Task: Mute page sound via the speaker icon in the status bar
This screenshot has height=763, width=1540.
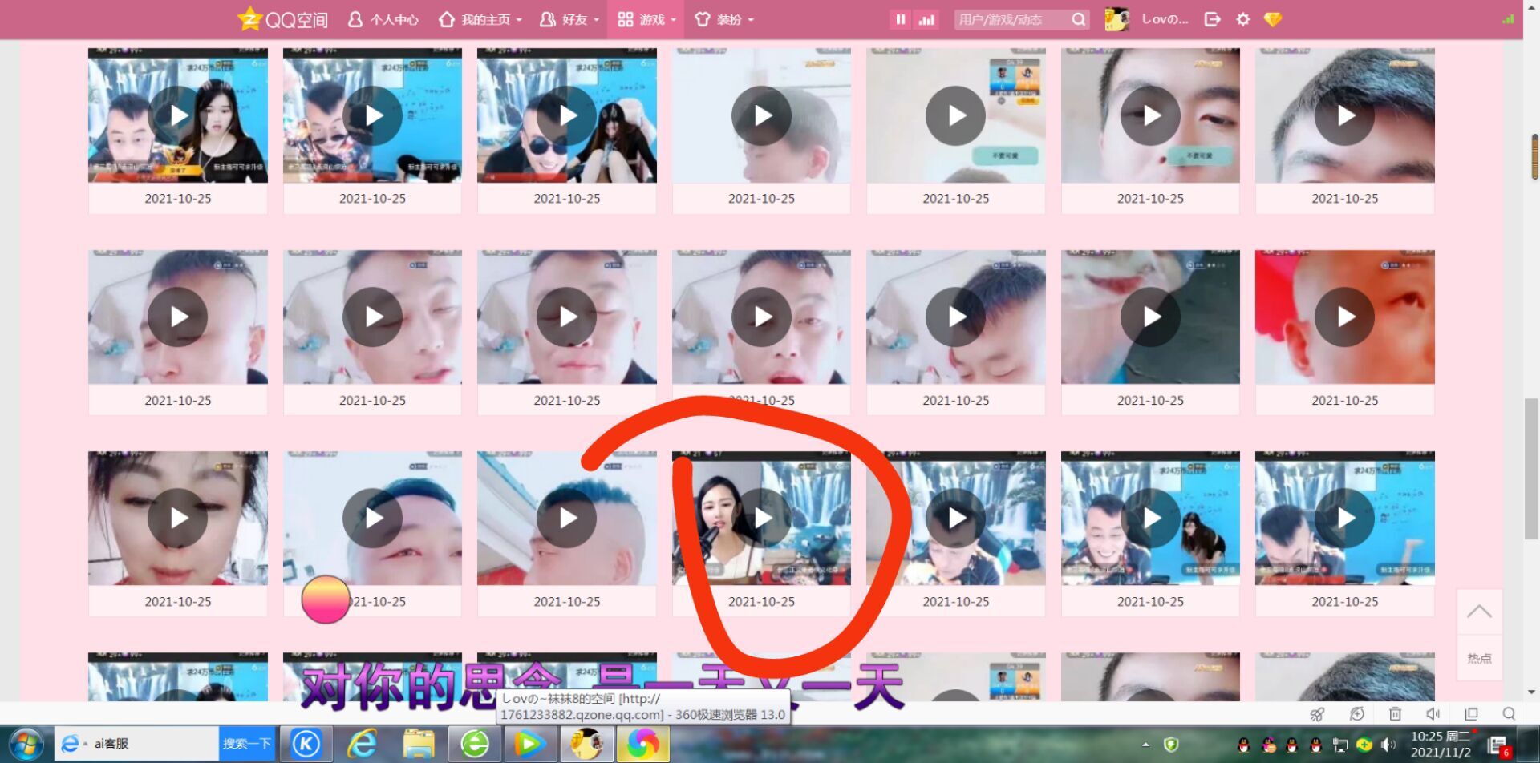Action: click(x=1433, y=713)
